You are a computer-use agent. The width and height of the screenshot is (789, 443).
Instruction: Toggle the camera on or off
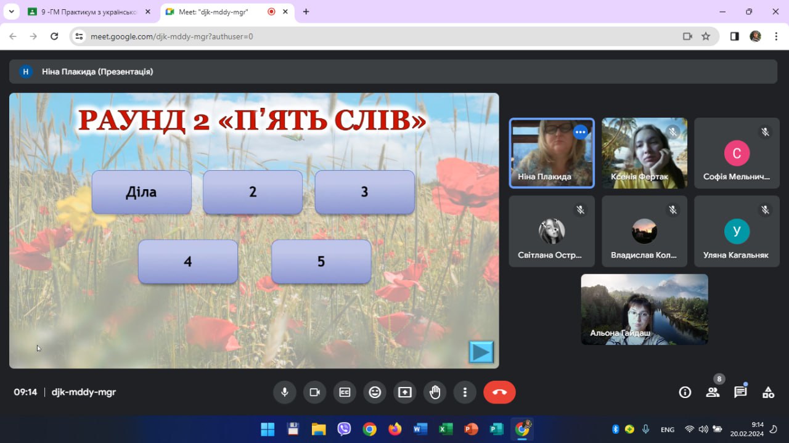point(315,392)
